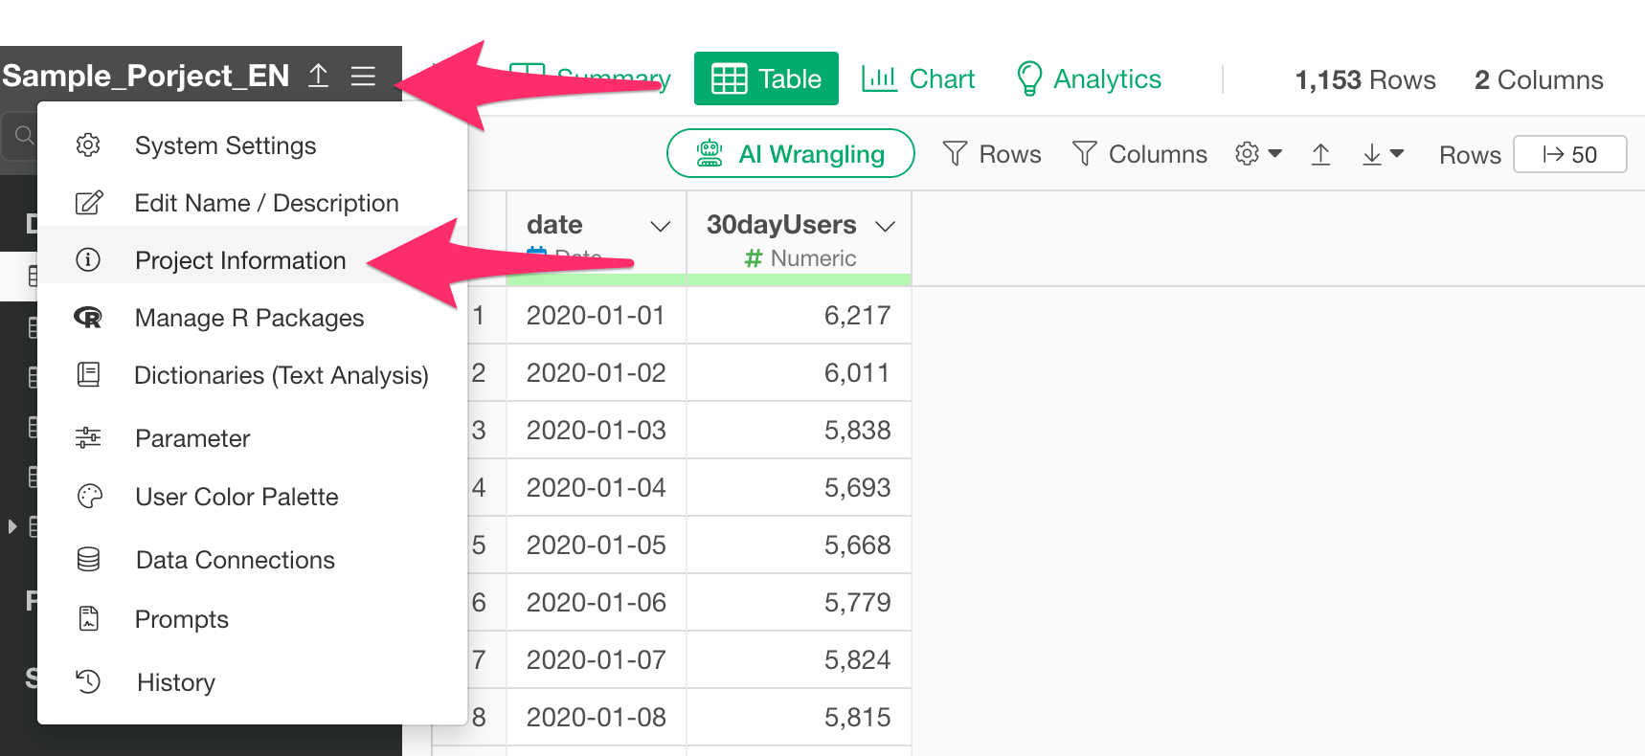
Task: Switch to the Chart tab
Action: pyautogui.click(x=918, y=78)
